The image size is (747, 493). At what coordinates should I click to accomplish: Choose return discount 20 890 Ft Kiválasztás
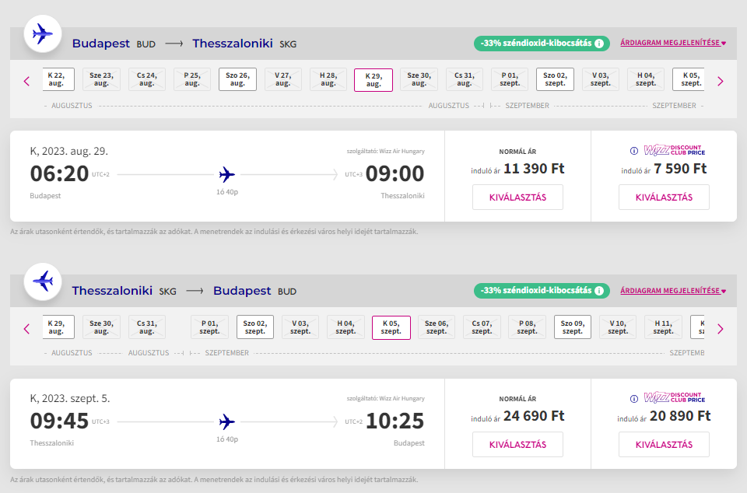point(664,445)
